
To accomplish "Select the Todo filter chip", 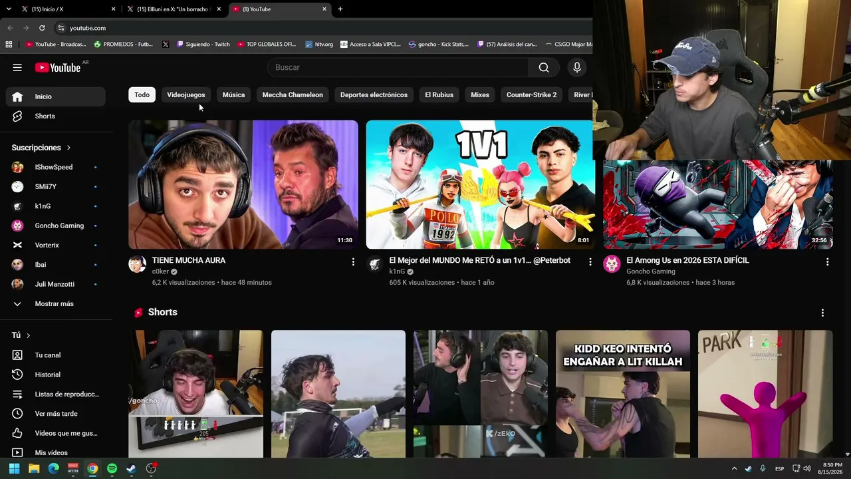I will pos(142,94).
